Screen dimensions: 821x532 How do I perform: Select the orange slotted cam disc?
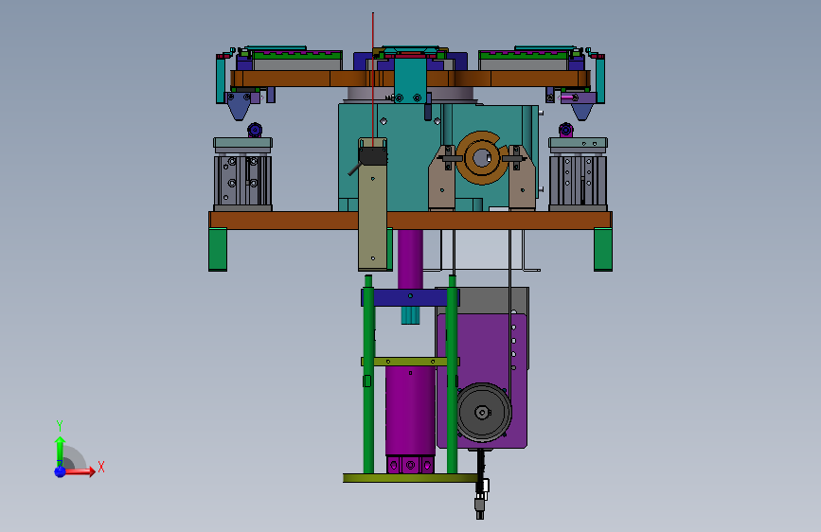481,157
